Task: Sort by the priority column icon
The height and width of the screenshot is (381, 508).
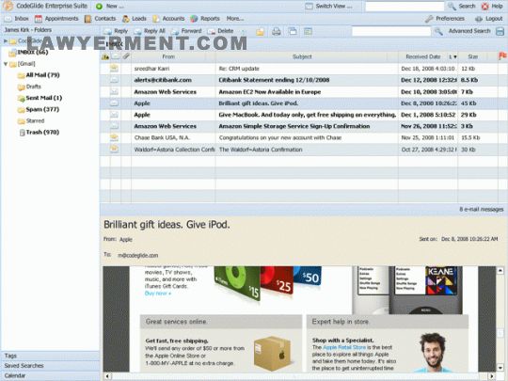Action: (105, 57)
